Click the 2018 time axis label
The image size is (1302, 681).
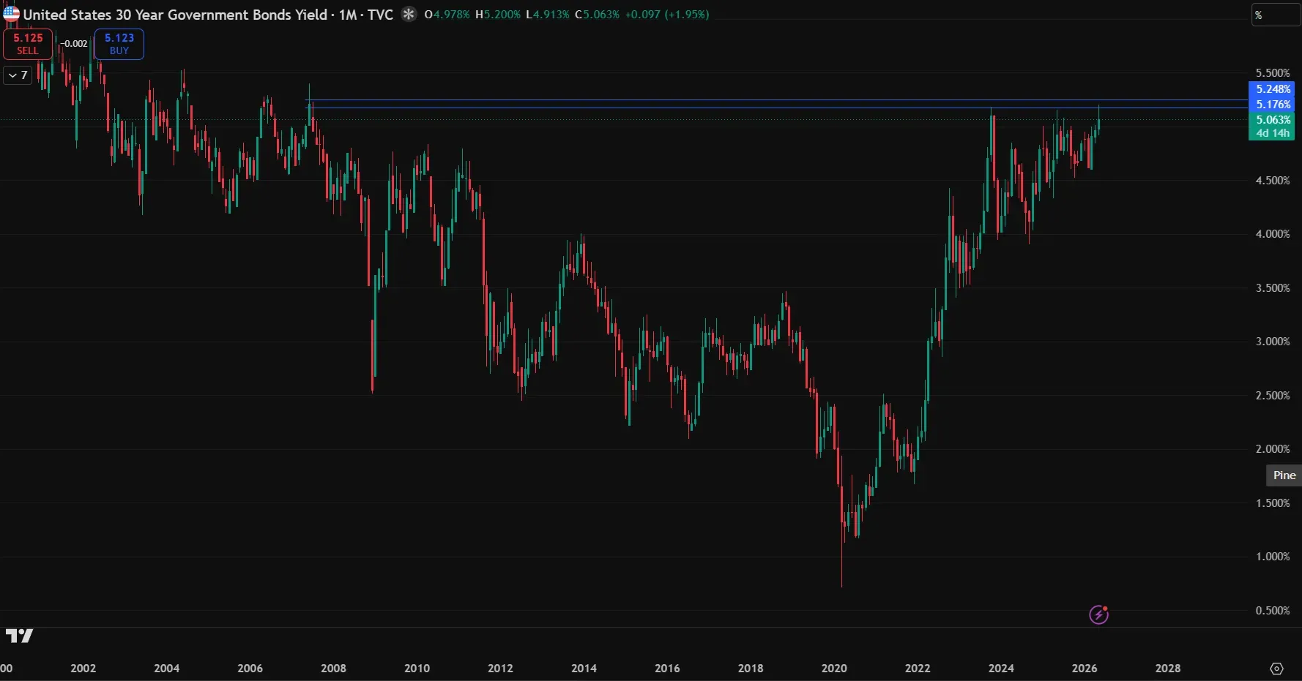pos(751,669)
